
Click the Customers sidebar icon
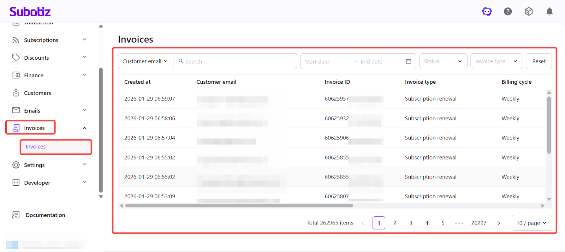pyautogui.click(x=16, y=93)
